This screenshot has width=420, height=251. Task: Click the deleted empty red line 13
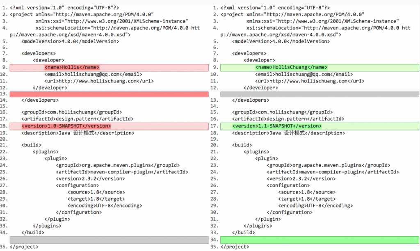[109, 94]
